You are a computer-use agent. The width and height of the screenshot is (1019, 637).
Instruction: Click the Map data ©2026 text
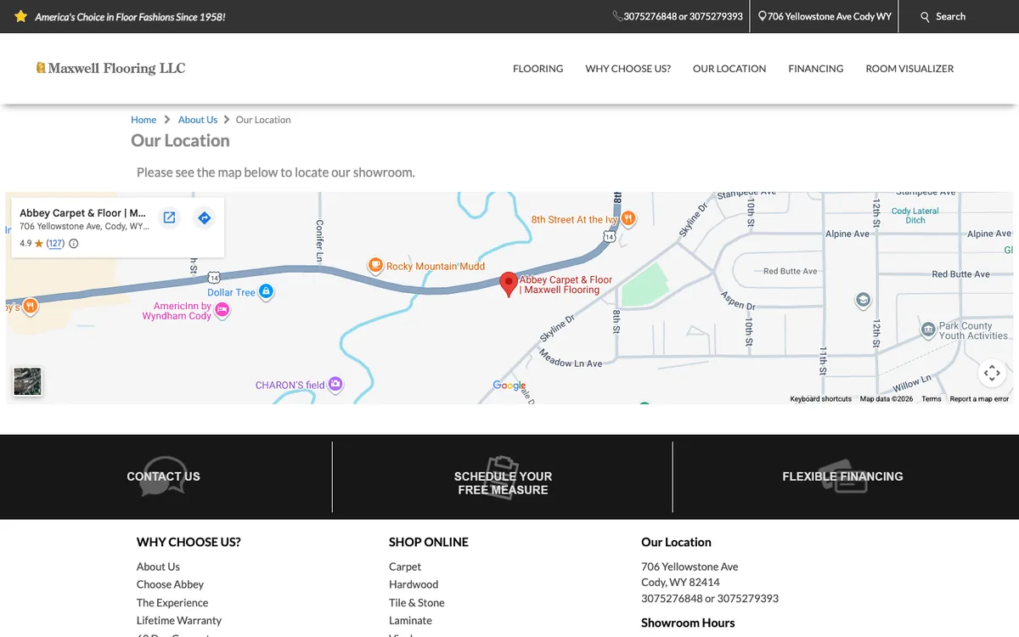click(887, 399)
